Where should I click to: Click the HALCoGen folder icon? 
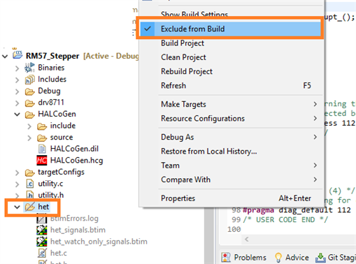coord(30,115)
